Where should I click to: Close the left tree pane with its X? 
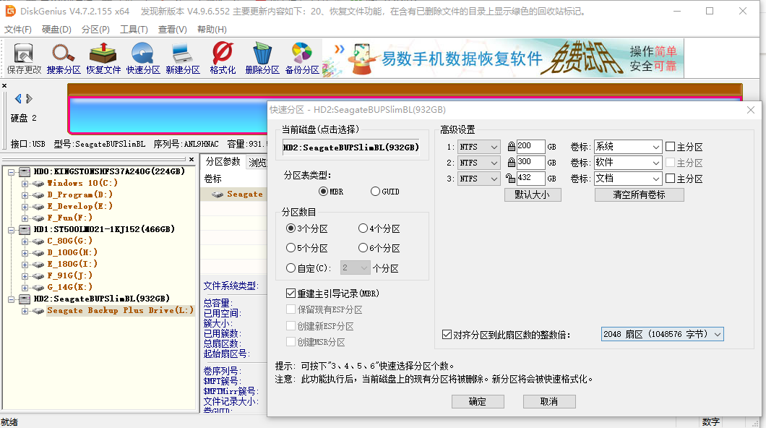pos(191,159)
